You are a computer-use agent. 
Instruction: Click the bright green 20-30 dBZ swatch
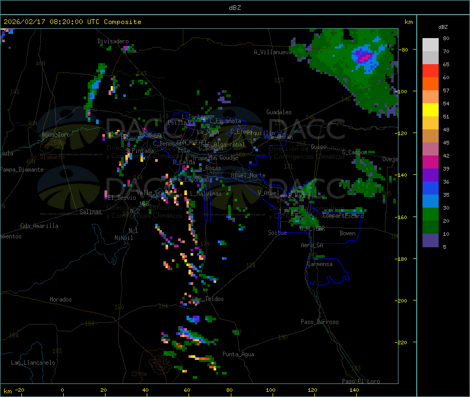(x=430, y=214)
